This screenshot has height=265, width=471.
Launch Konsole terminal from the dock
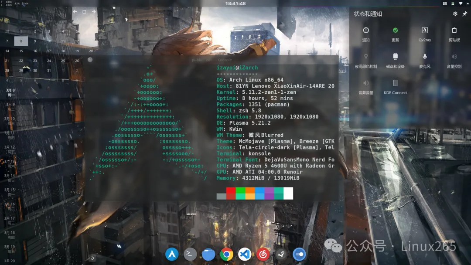(190, 255)
